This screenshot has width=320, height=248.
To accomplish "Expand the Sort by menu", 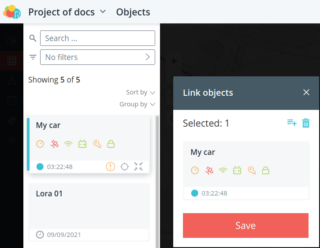I will 141,92.
